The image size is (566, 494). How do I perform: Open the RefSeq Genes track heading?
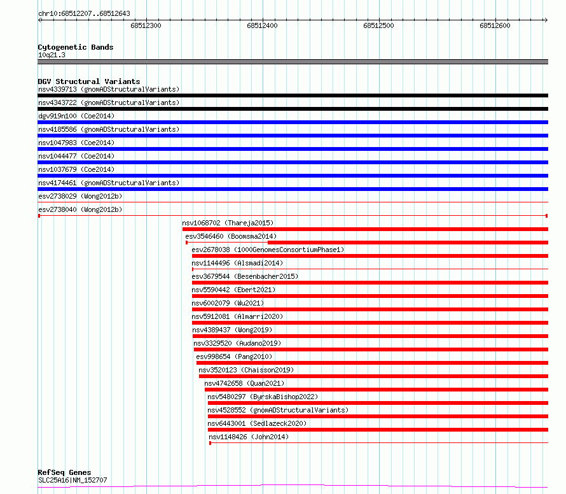pos(64,472)
